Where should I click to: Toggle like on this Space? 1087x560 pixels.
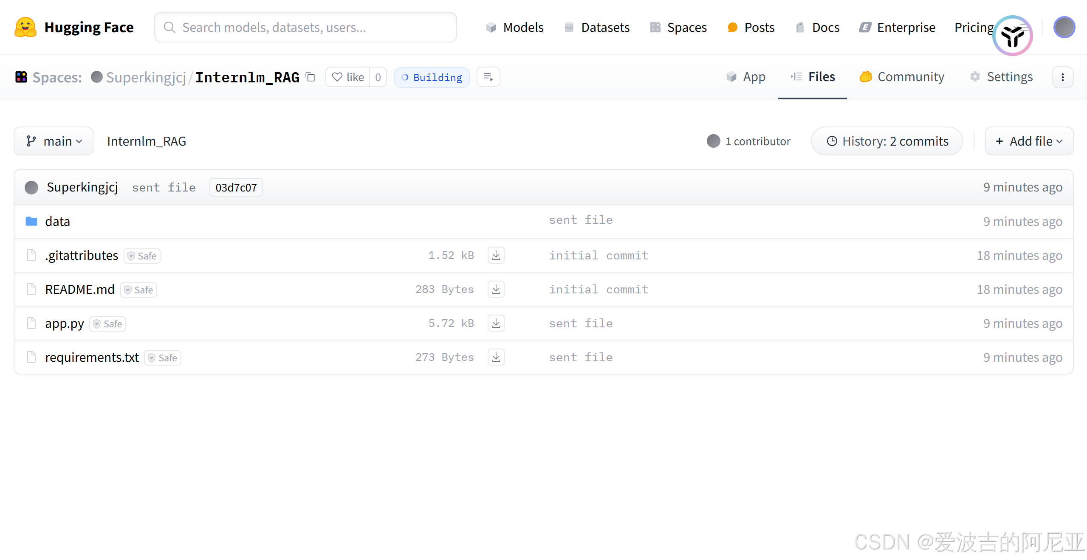click(348, 77)
